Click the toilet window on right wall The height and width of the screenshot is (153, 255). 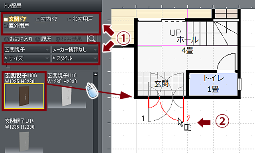tap(239, 84)
